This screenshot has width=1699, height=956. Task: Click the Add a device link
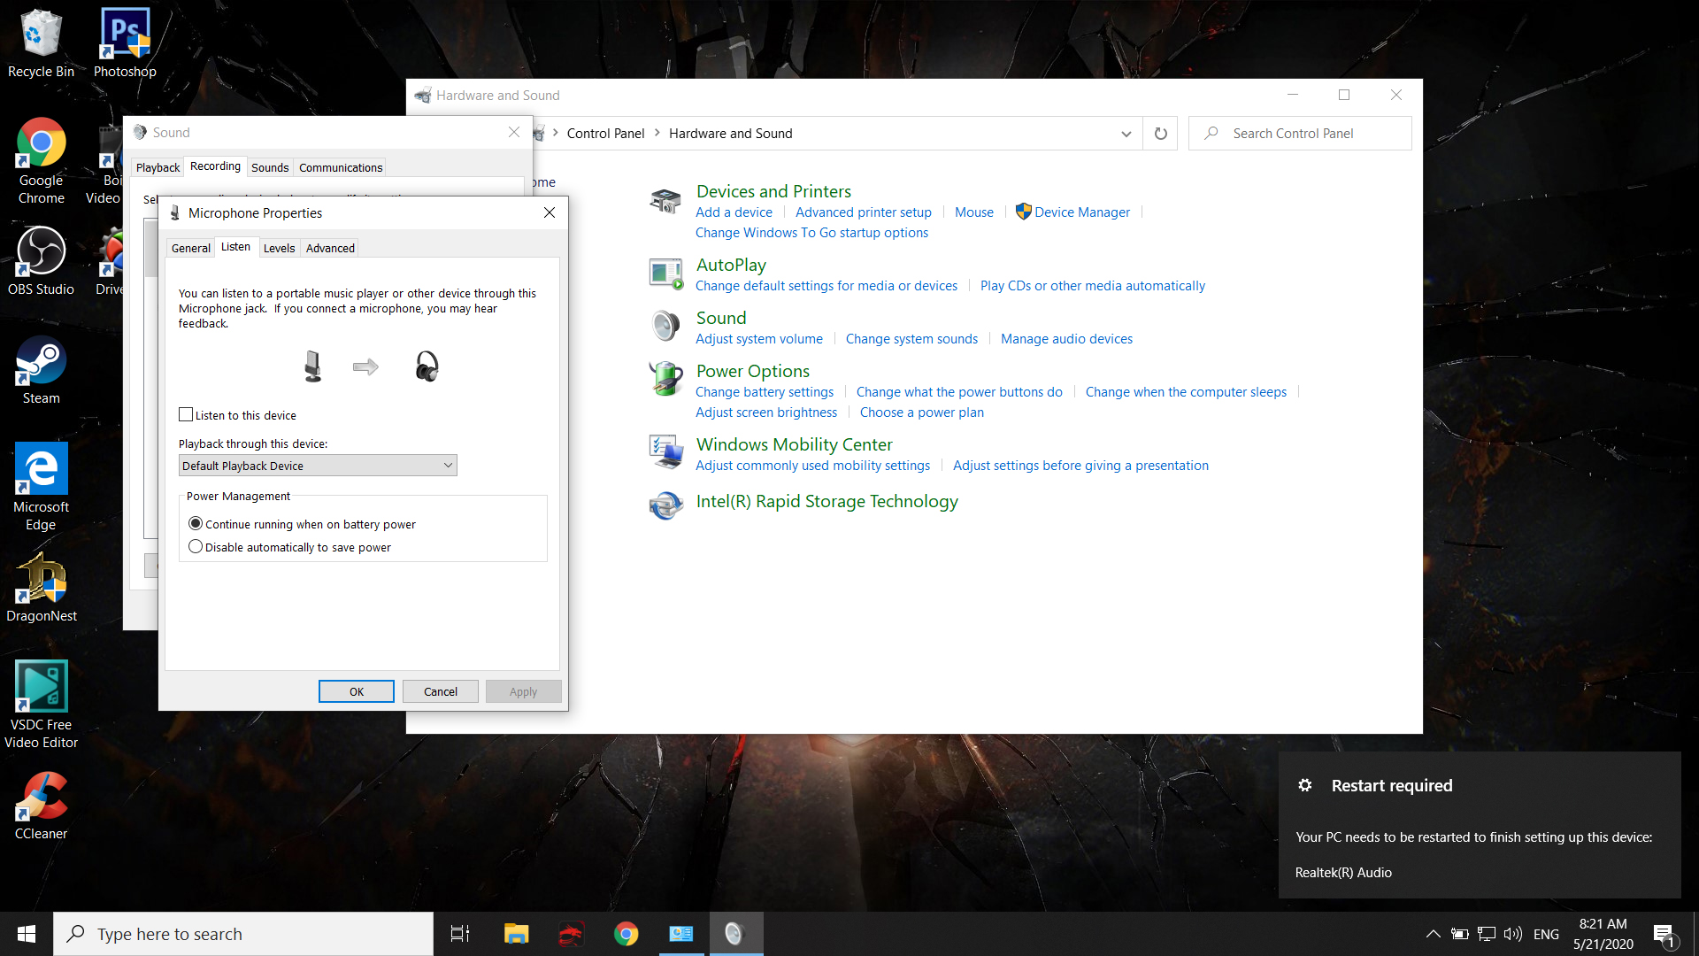tap(734, 212)
